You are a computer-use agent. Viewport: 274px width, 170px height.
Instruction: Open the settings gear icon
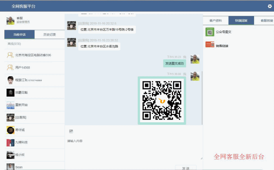(x=269, y=6)
